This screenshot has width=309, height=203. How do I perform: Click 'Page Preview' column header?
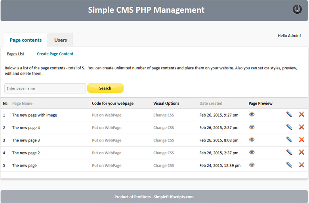click(261, 103)
